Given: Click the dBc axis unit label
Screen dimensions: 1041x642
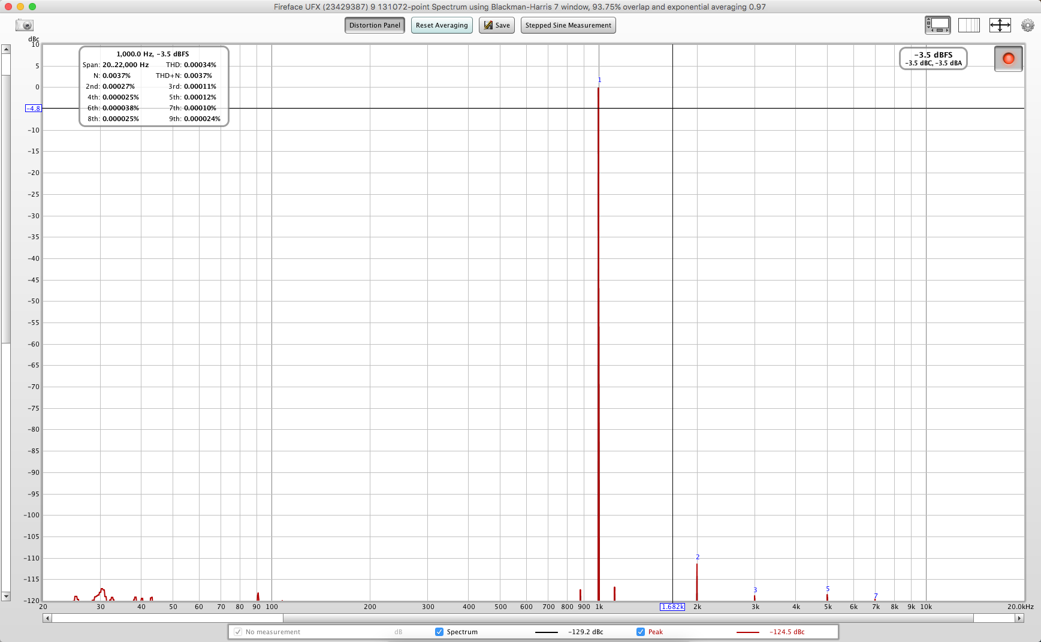Looking at the screenshot, I should [x=34, y=39].
